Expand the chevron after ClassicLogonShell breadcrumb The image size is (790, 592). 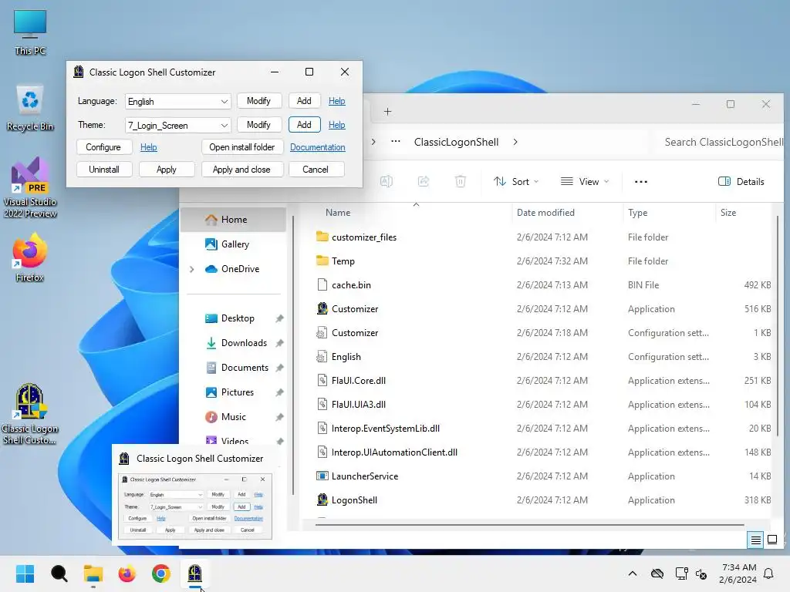coord(515,142)
